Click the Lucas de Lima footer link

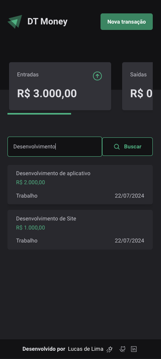(x=86, y=349)
